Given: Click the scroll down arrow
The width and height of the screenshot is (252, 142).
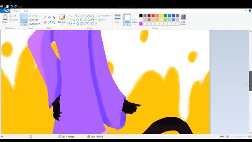Looking at the screenshot, I should click(x=250, y=133).
